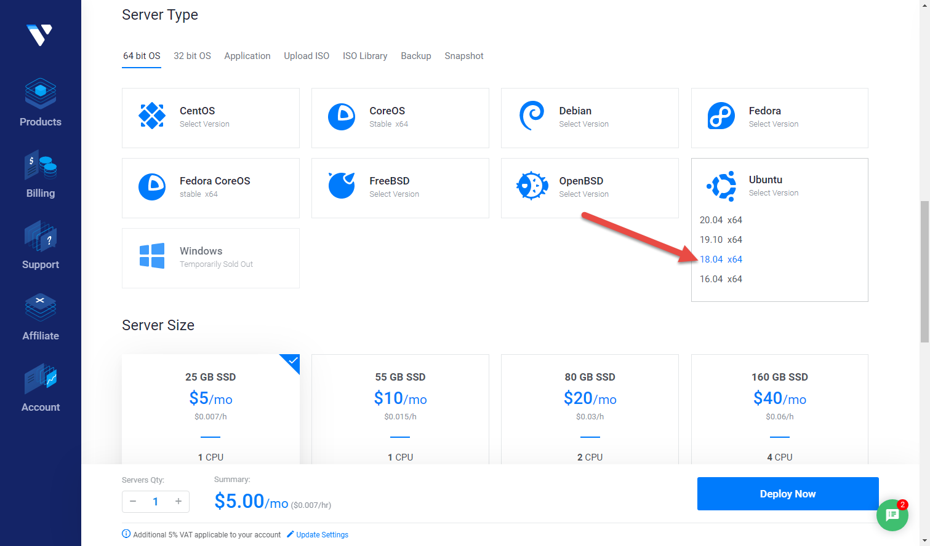
Task: Expand OpenBSD Select Version list
Action: click(590, 188)
